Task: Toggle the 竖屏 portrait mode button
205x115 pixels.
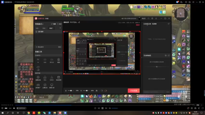Action: point(59,24)
